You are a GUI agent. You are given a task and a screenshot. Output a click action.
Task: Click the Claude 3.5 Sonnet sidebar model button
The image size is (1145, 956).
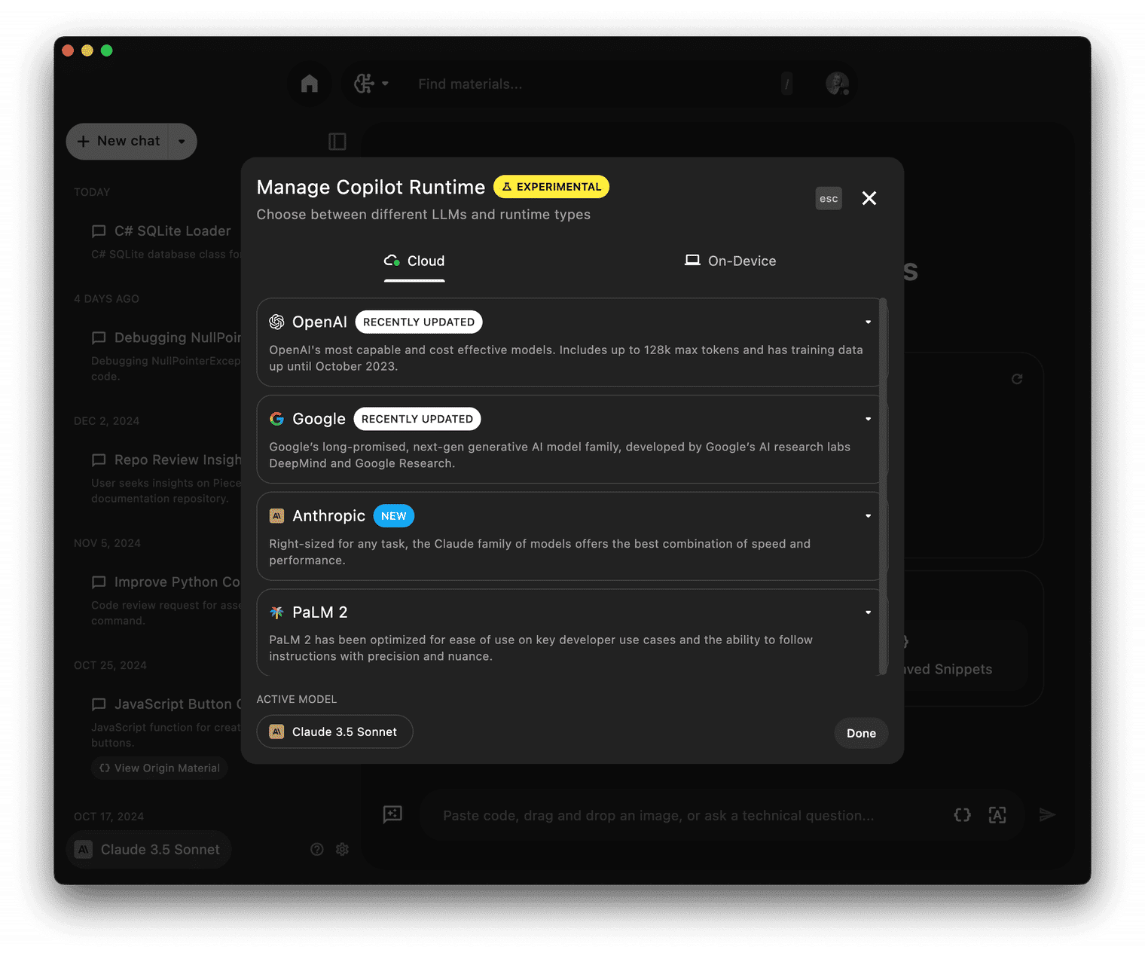148,849
